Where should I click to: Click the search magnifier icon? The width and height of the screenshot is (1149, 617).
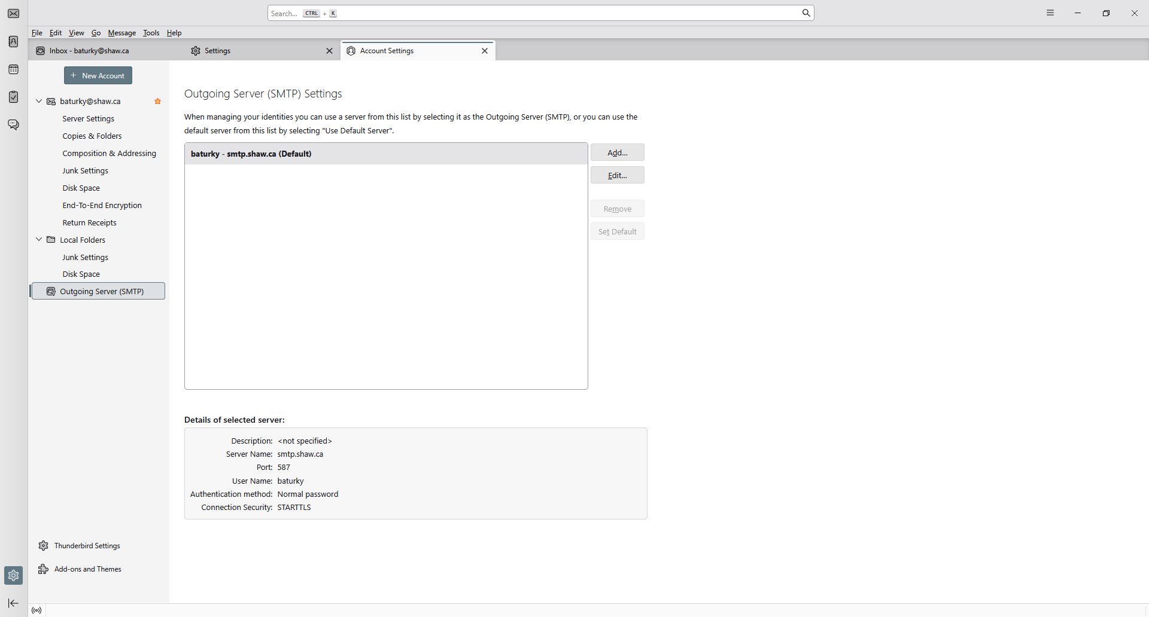click(806, 13)
